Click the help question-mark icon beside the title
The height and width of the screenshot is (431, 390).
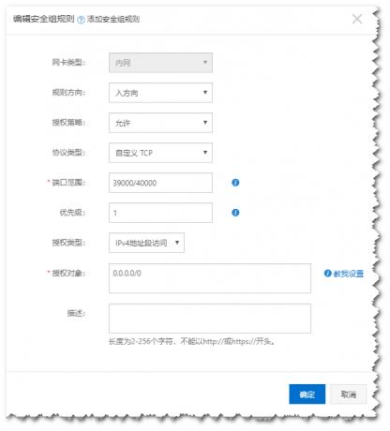coord(81,20)
